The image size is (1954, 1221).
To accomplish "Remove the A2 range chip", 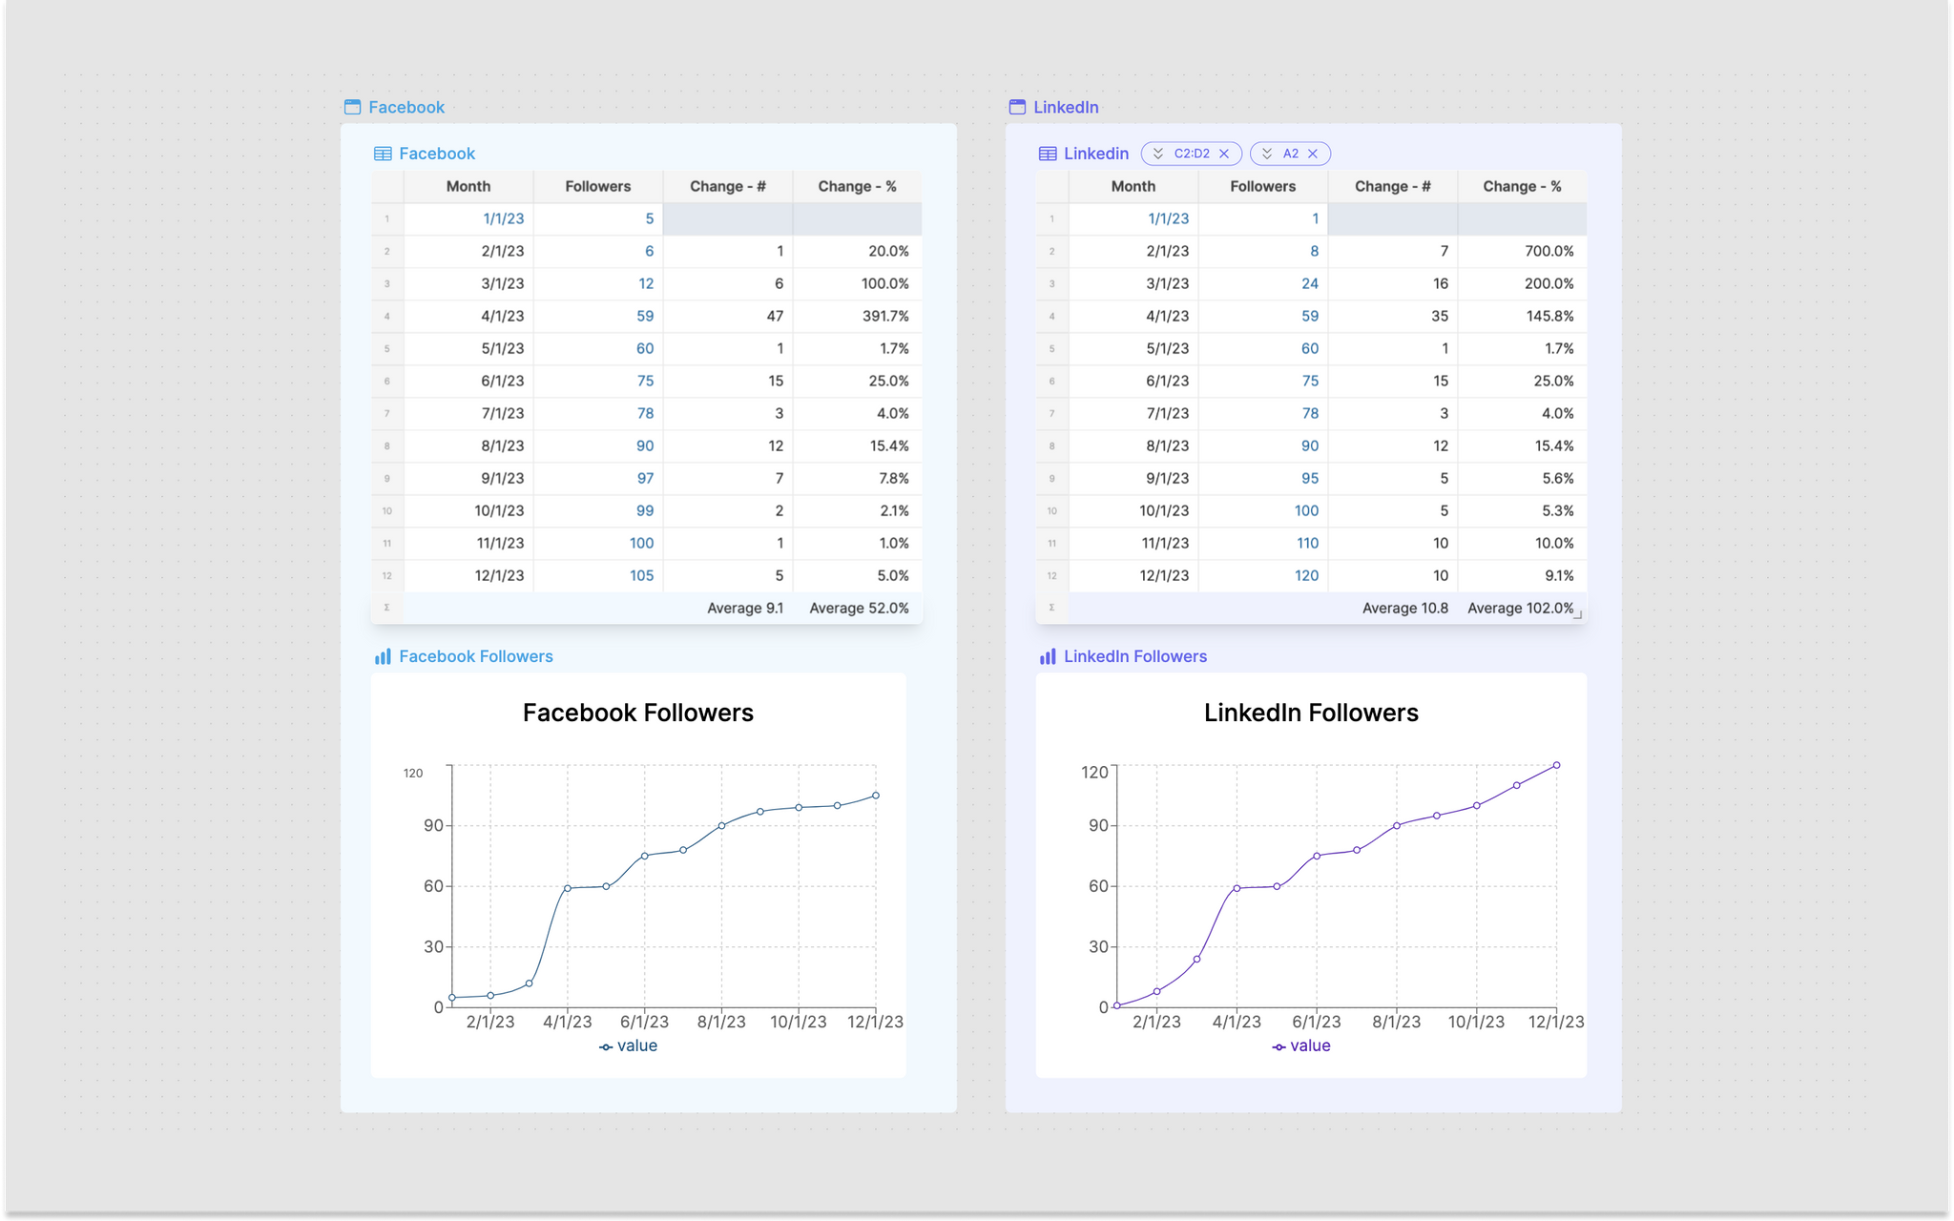I will 1313,154.
